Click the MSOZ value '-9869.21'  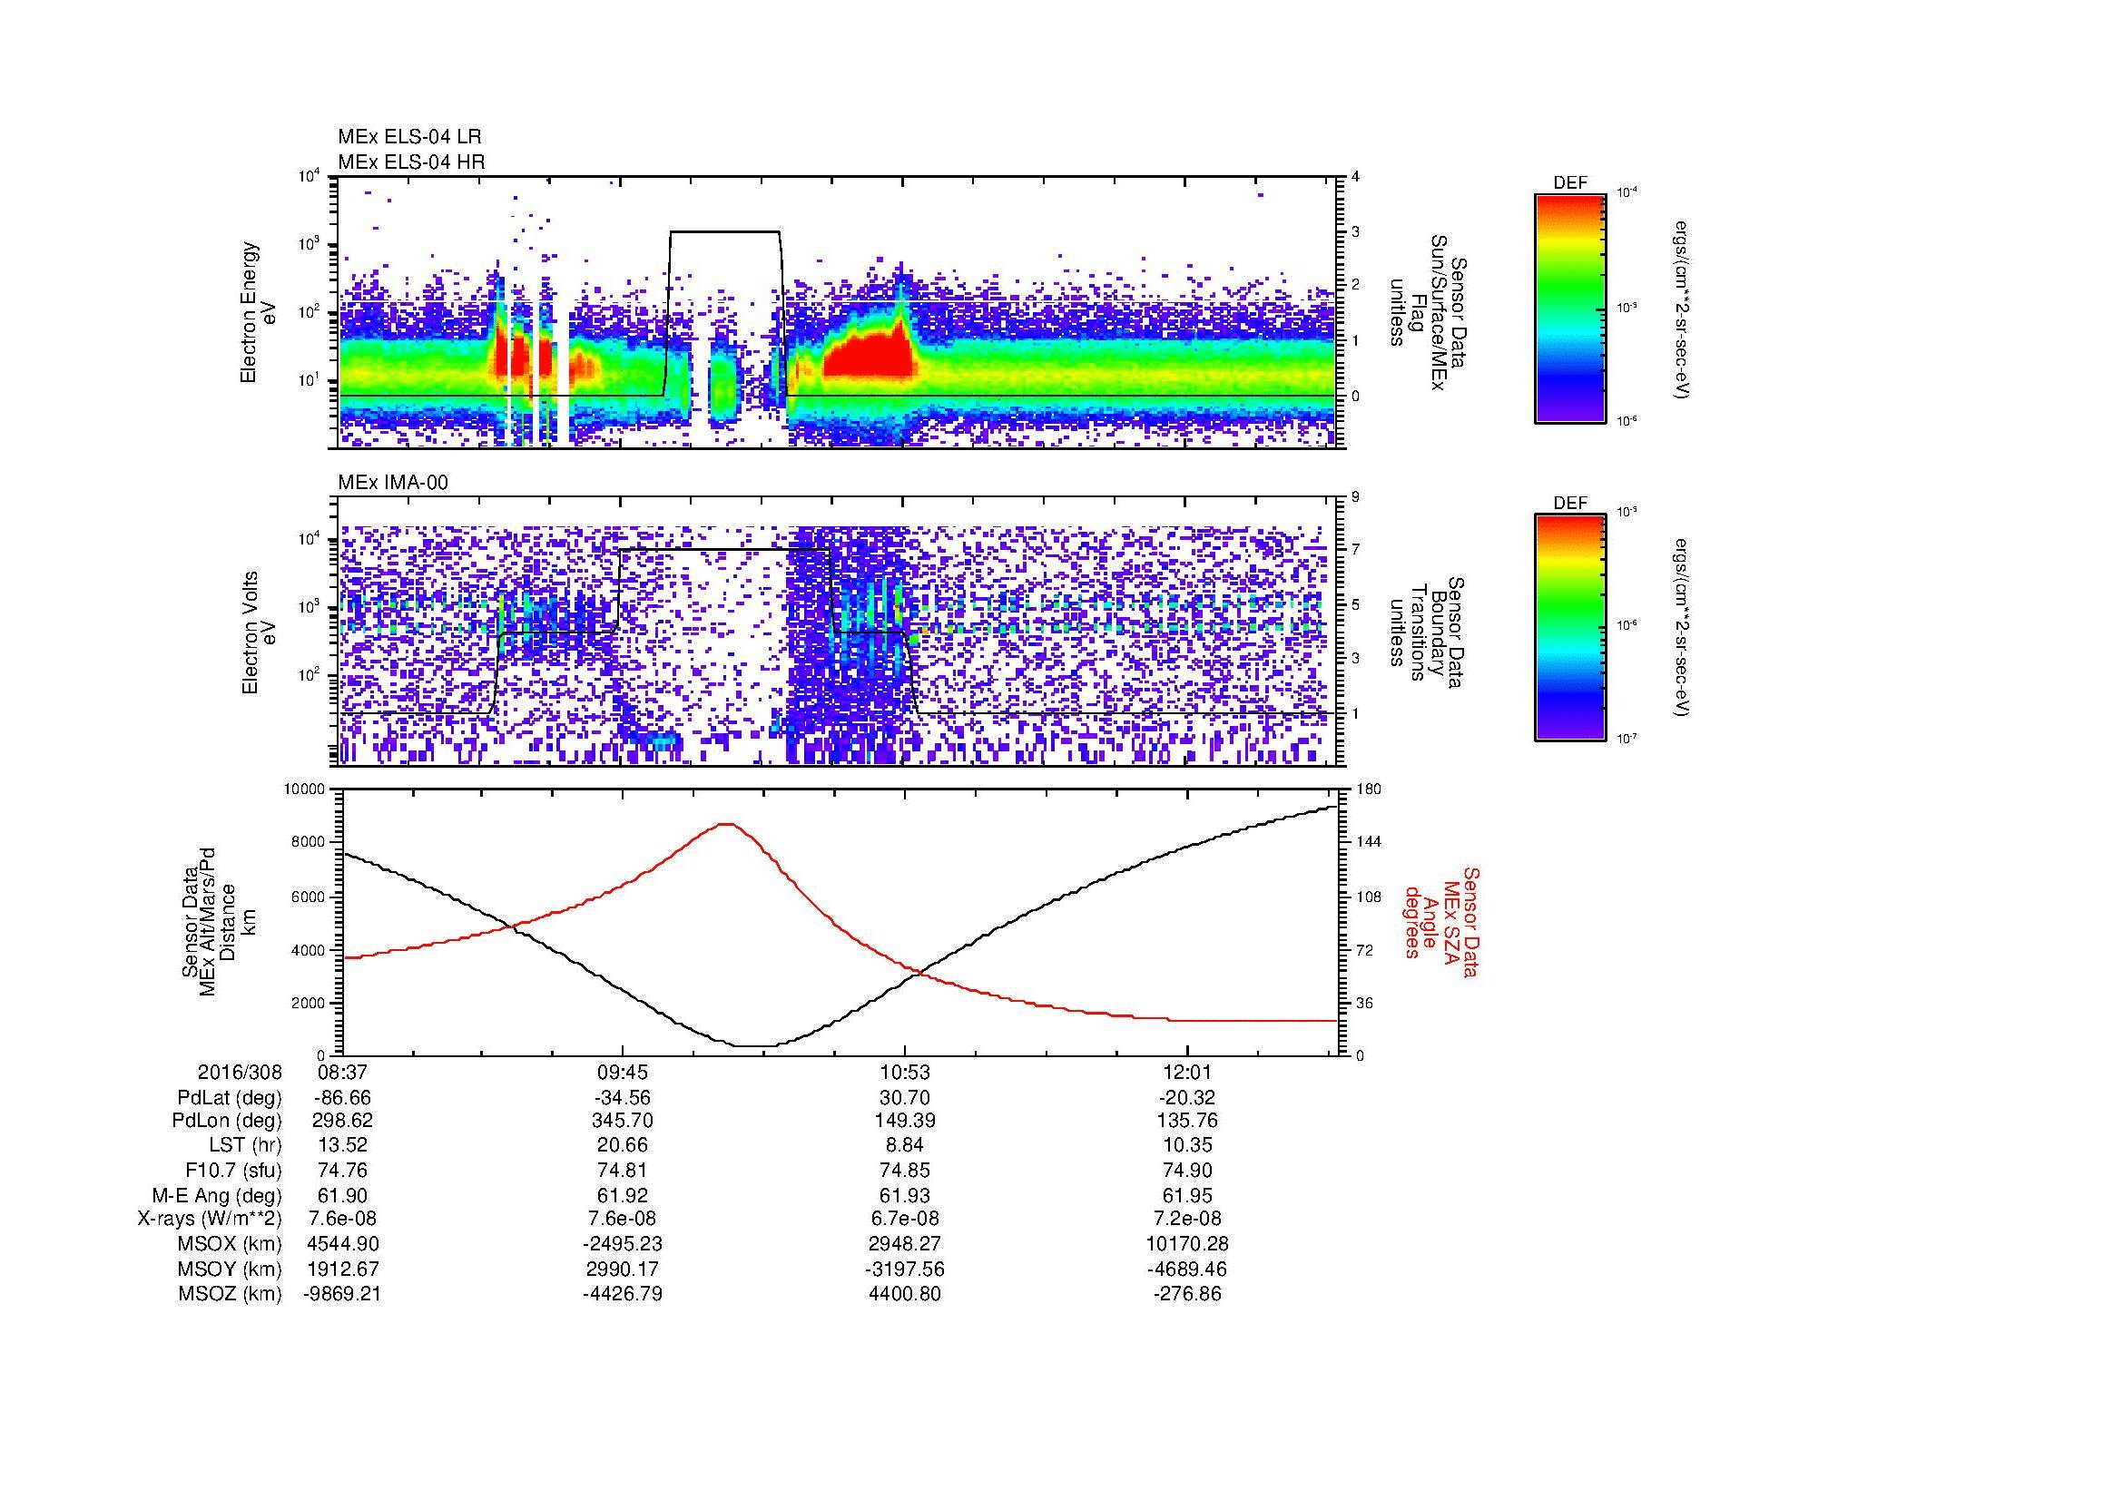[x=342, y=1294]
